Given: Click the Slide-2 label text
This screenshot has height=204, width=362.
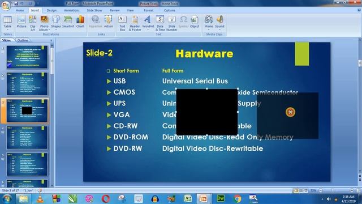Looking at the screenshot, I should point(100,53).
